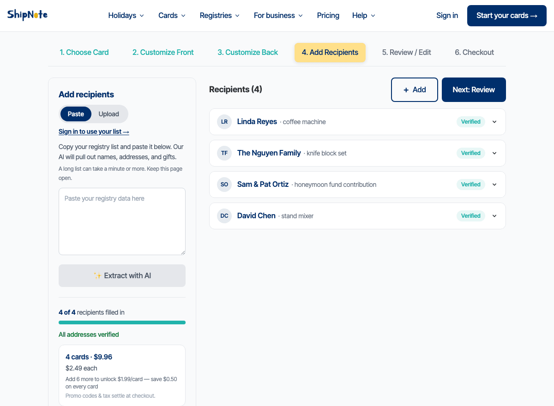This screenshot has width=554, height=406.
Task: Expand the Sam & Pat Ortiz row chevron
Action: tap(494, 185)
